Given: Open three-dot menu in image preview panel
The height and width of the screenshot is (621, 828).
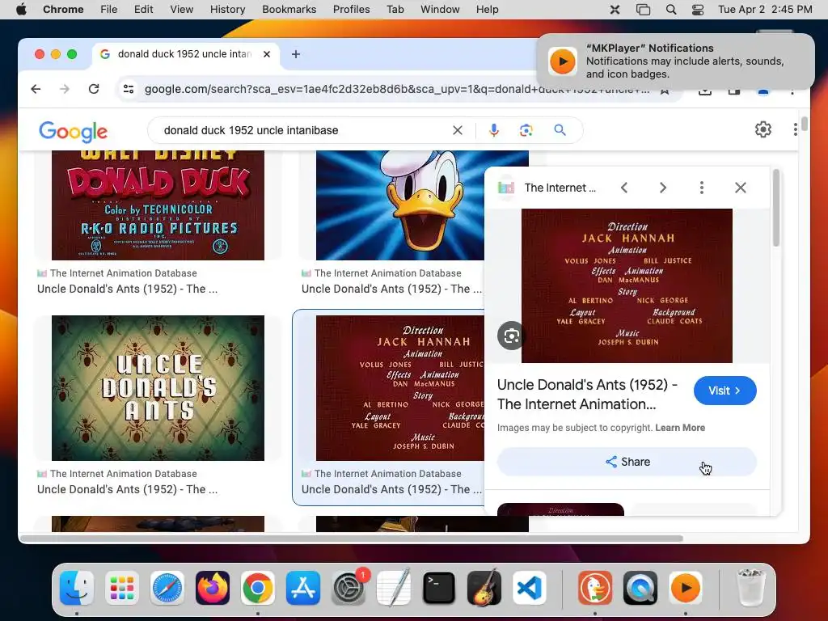Looking at the screenshot, I should click(702, 188).
